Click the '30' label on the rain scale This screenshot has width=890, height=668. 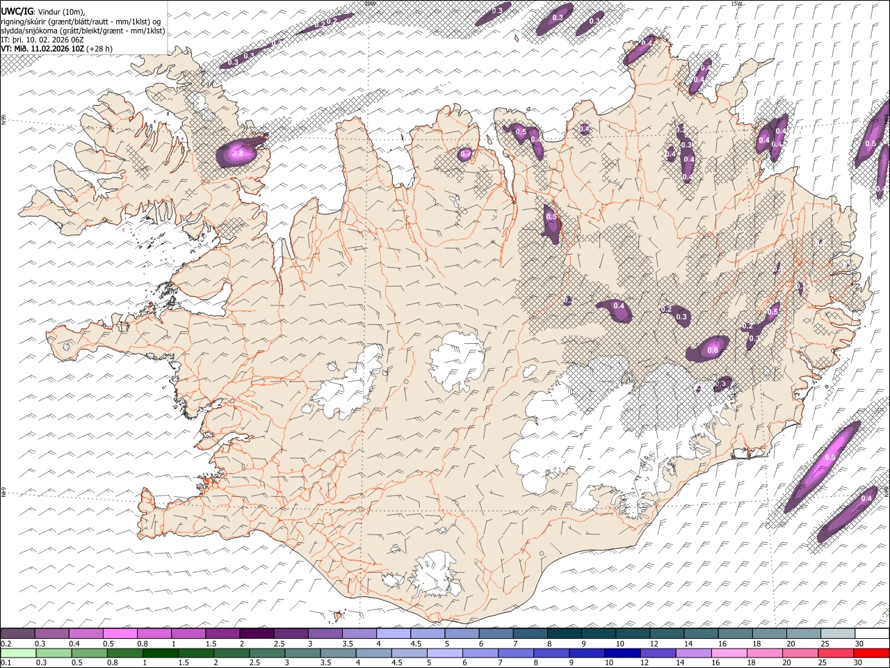858,662
